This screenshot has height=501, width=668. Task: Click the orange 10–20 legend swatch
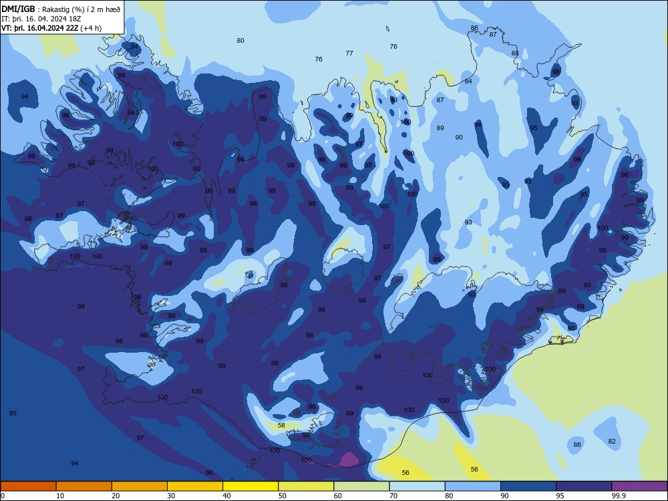coord(84,486)
